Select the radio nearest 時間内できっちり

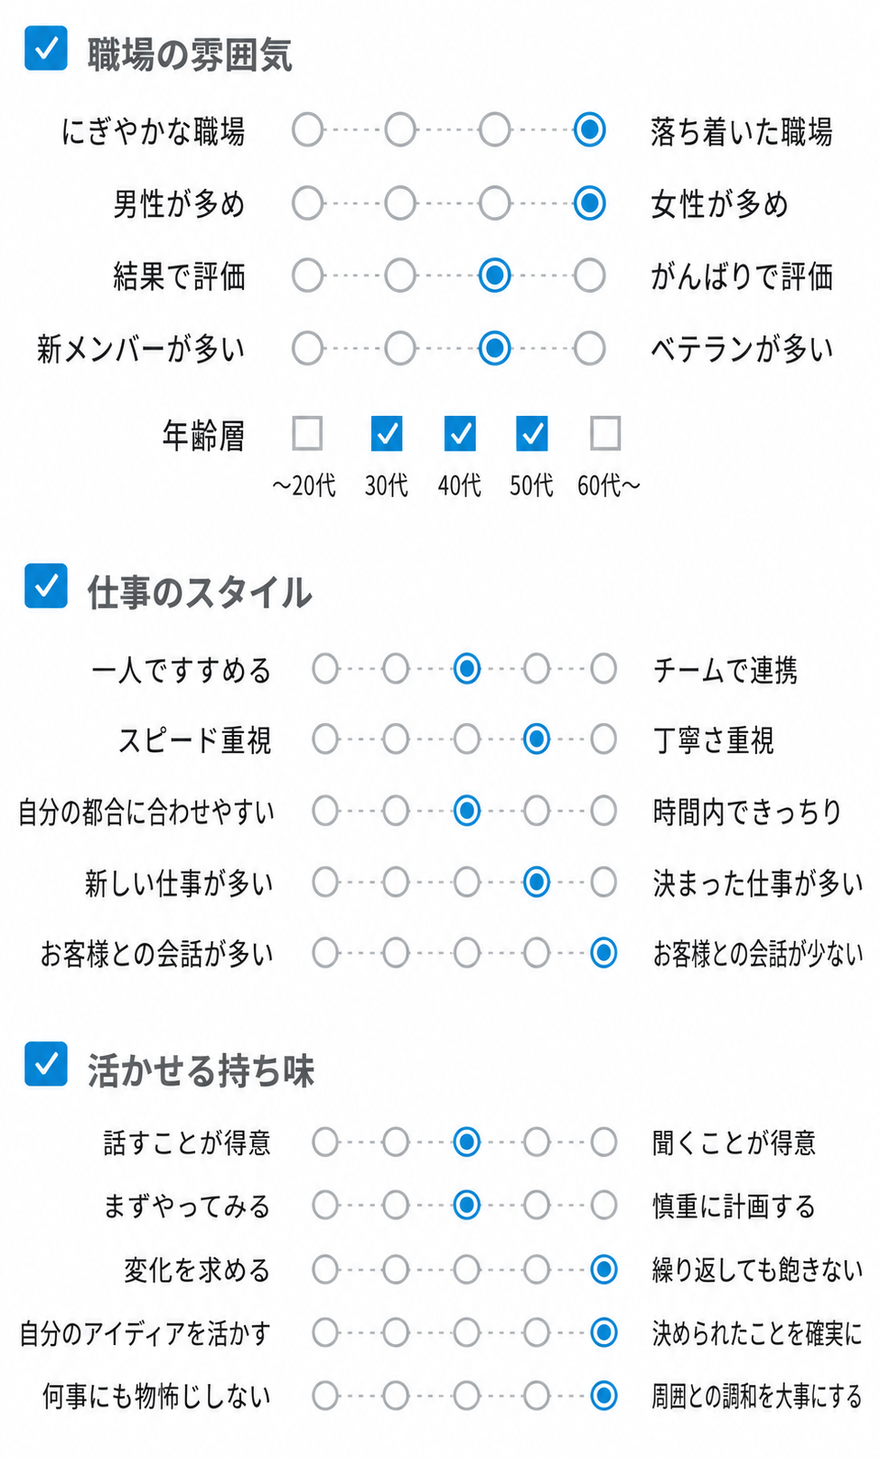click(604, 811)
